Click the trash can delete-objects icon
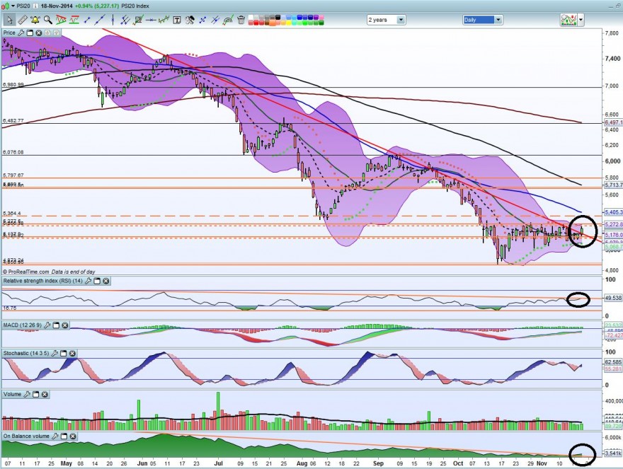 (241, 20)
